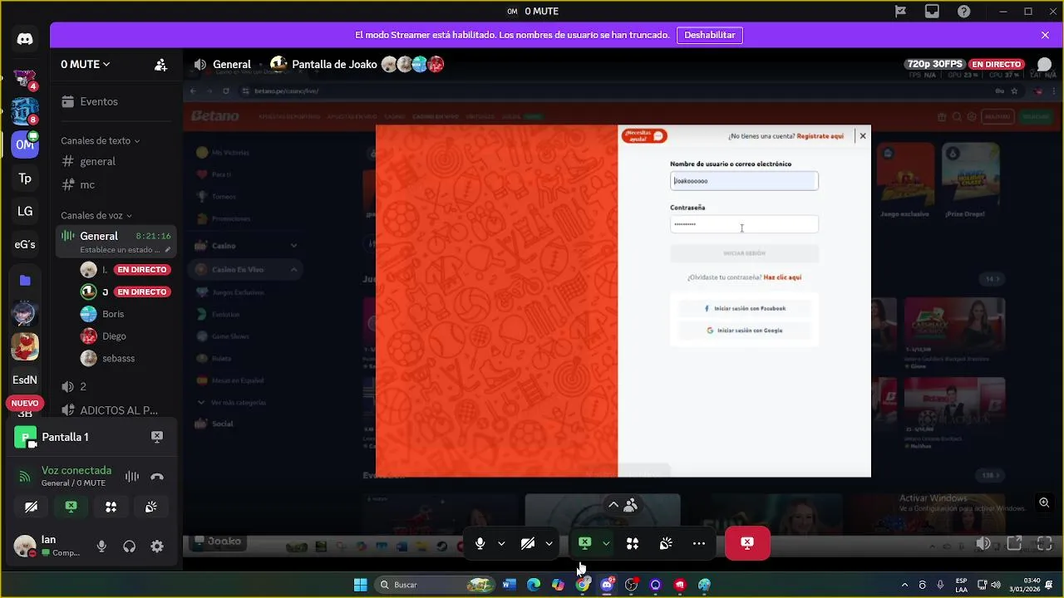This screenshot has width=1064, height=598.
Task: Pop out the stream window icon
Action: pyautogui.click(x=1014, y=543)
